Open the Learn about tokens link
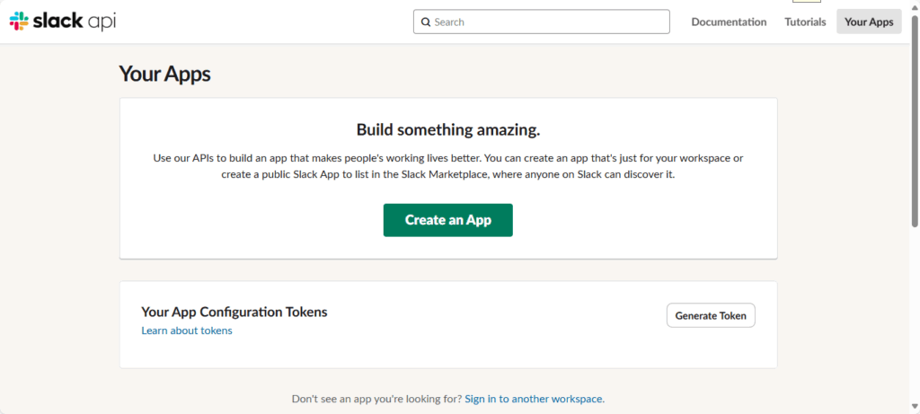Viewport: 920px width, 414px height. [x=187, y=330]
